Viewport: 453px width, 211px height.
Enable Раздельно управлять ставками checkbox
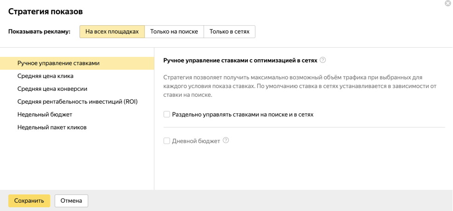166,114
